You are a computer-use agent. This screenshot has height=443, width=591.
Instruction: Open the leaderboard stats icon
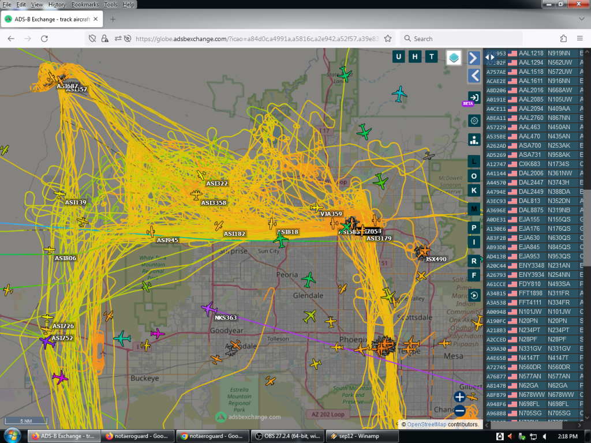click(x=474, y=140)
